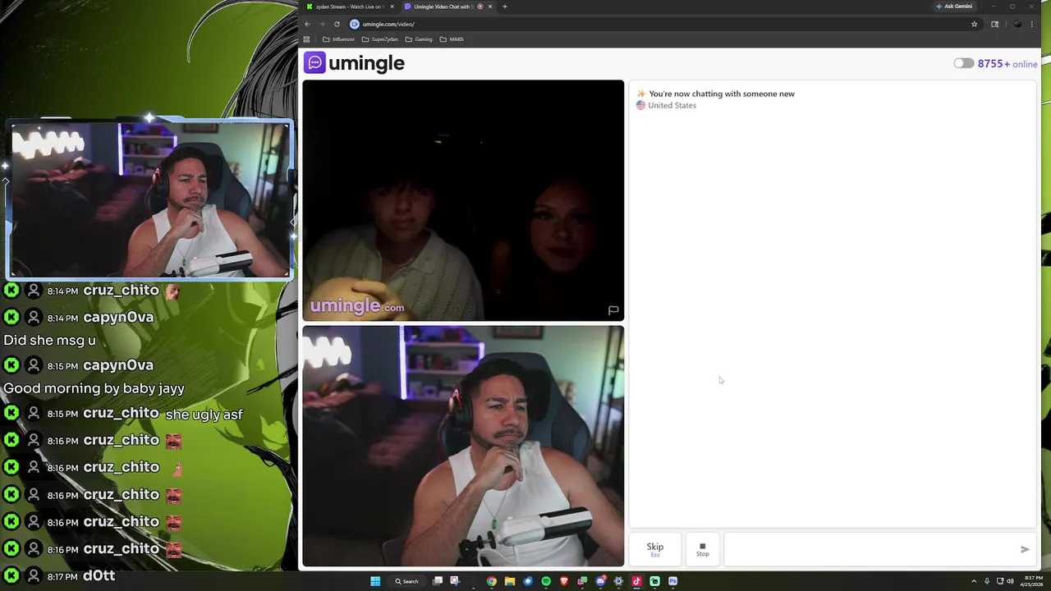Open the Windows Start menu

(x=375, y=581)
